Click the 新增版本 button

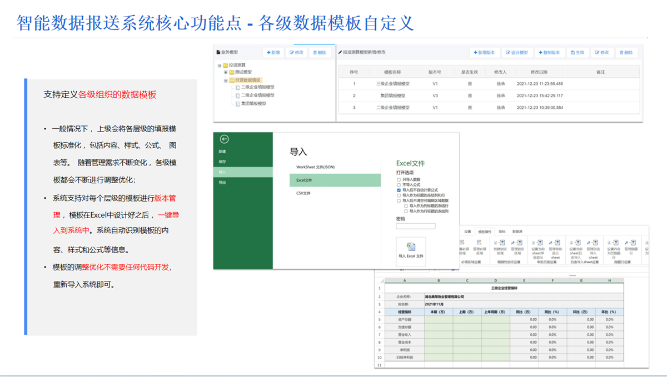485,52
